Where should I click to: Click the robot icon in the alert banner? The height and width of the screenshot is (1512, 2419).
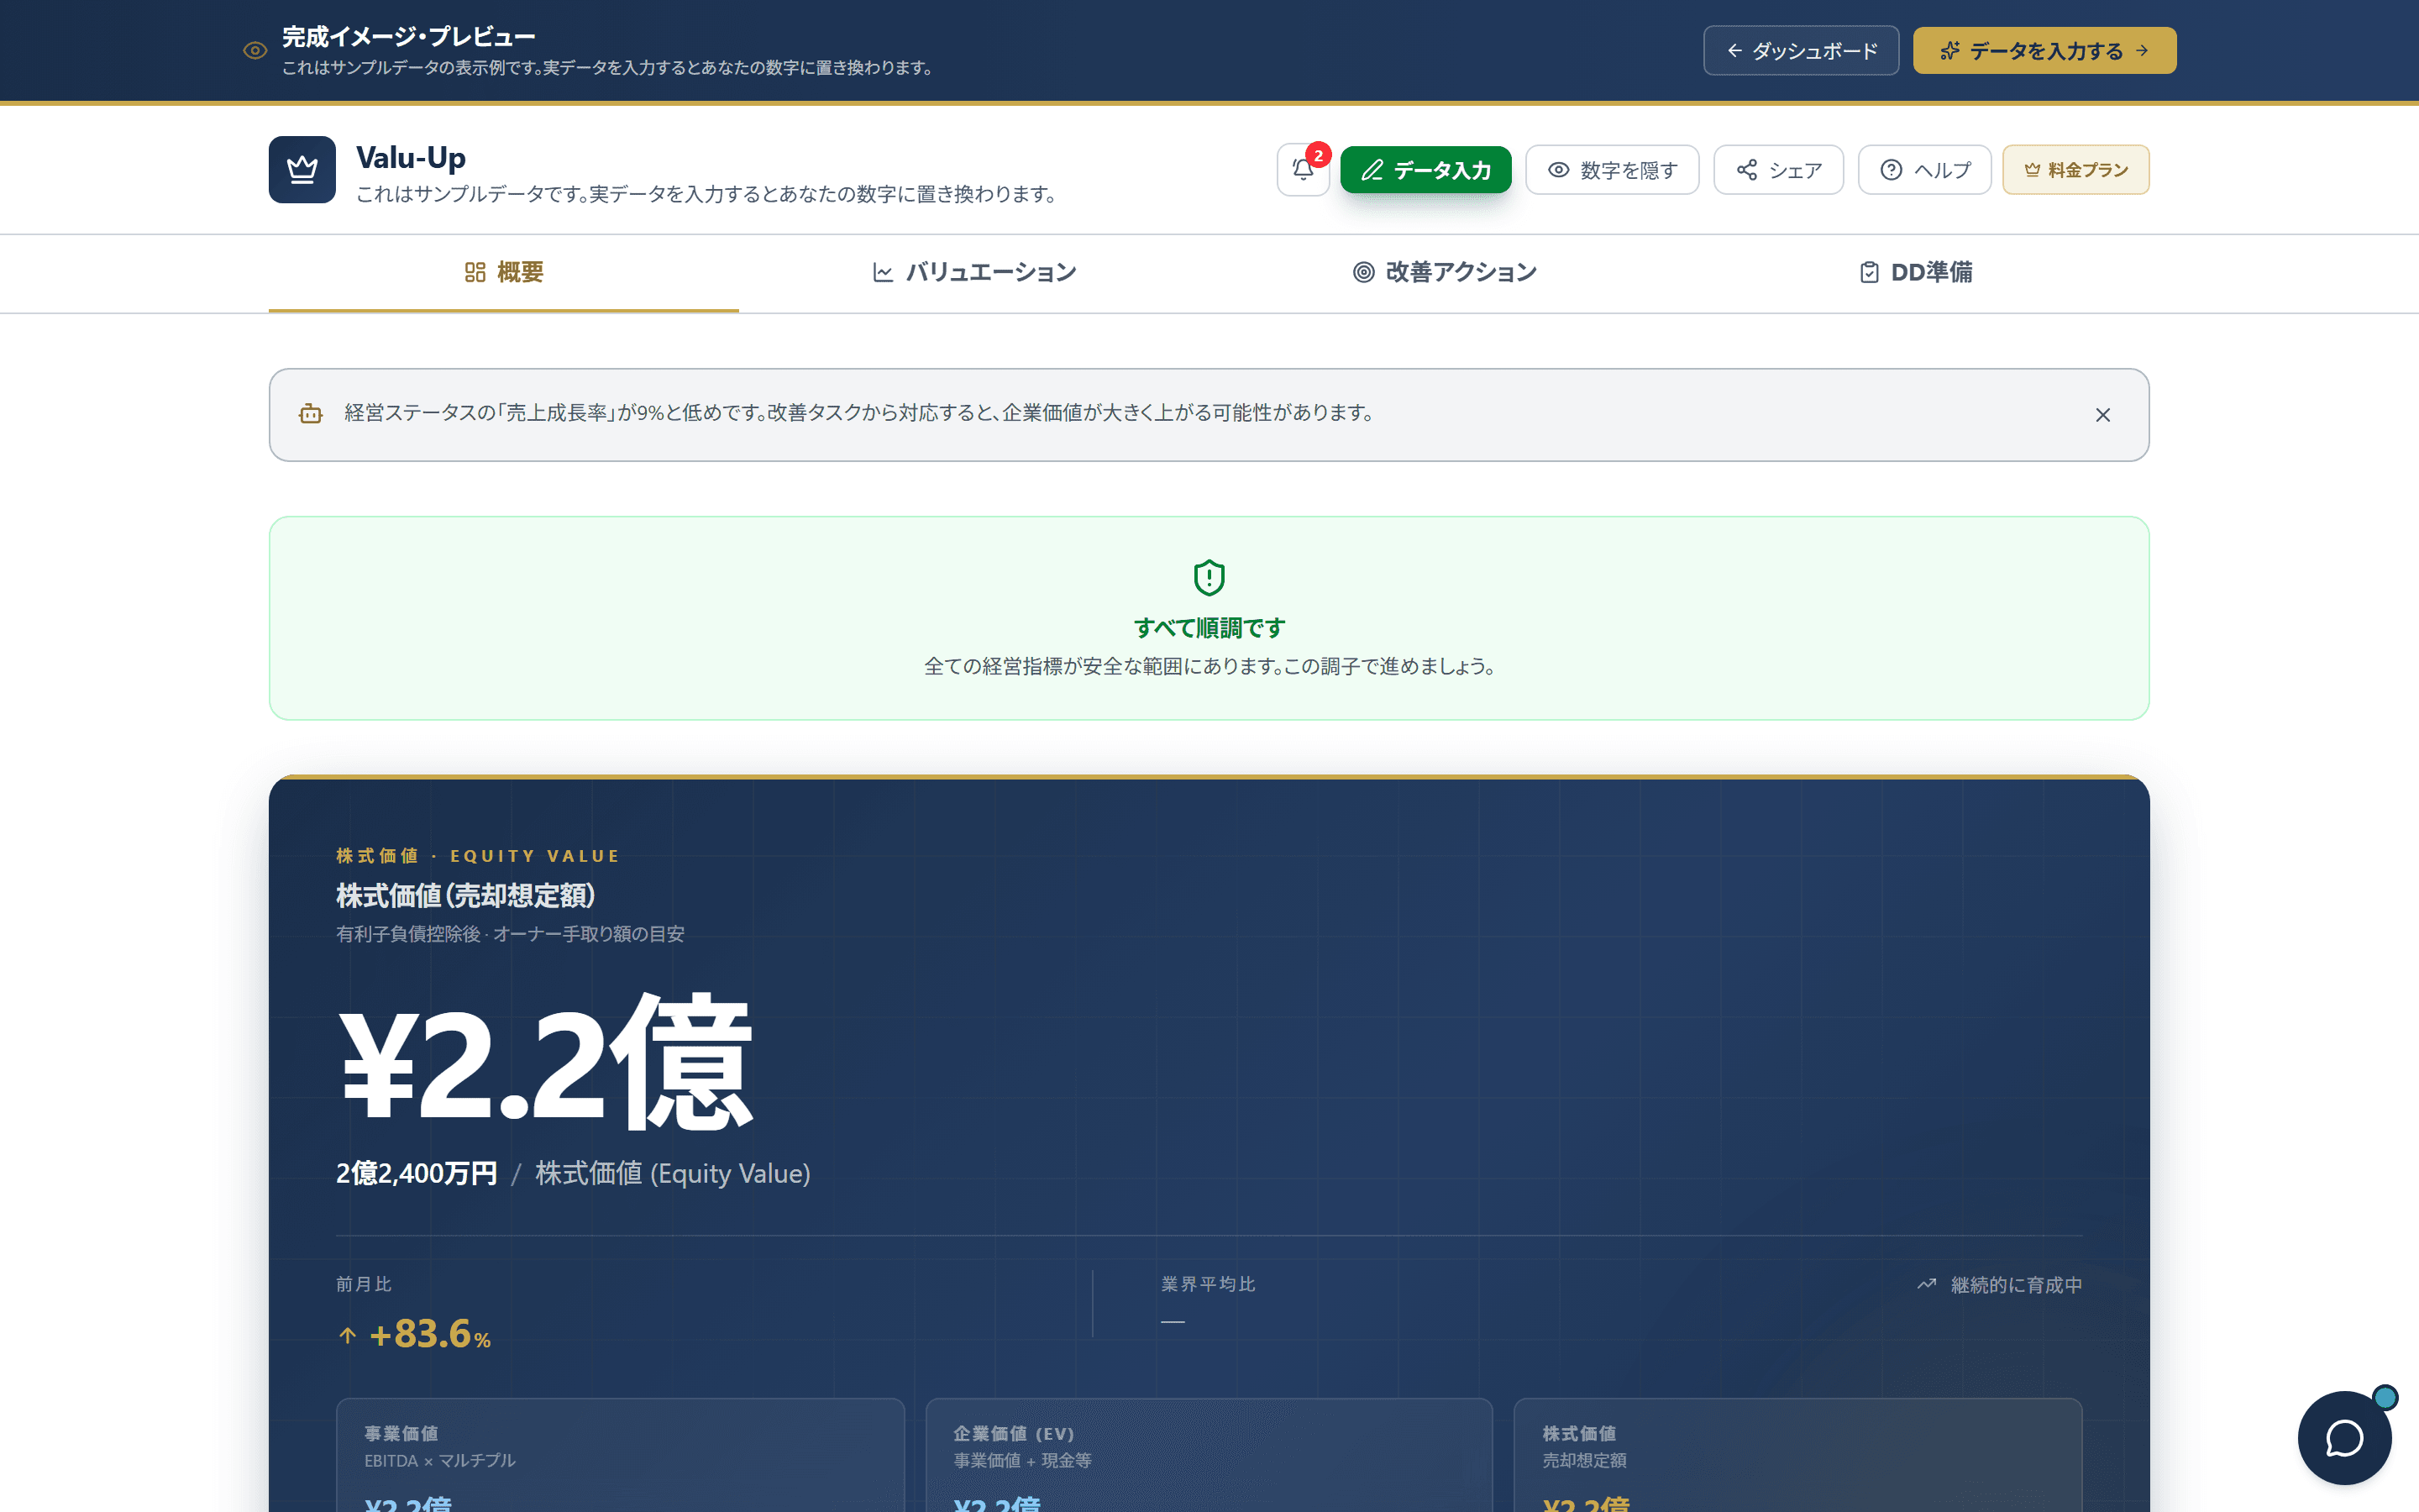coord(311,414)
